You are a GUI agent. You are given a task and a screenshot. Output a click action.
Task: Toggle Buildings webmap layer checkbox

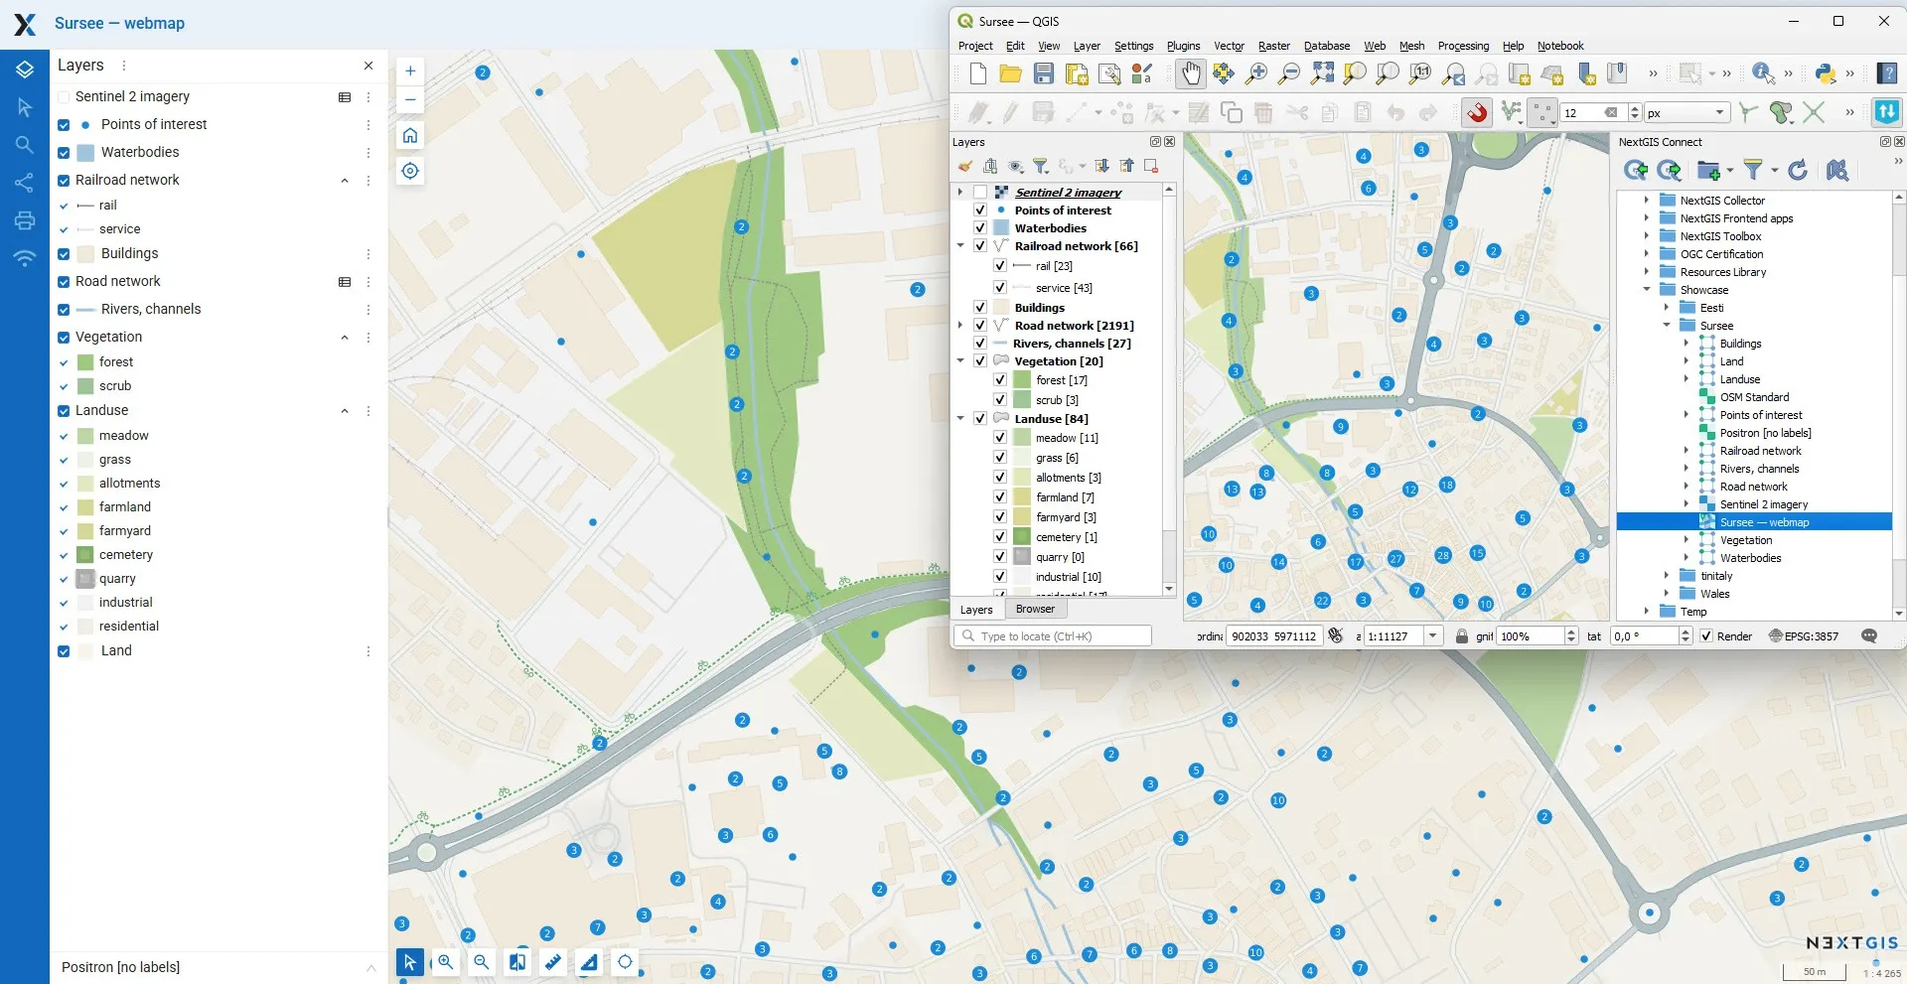tap(64, 254)
